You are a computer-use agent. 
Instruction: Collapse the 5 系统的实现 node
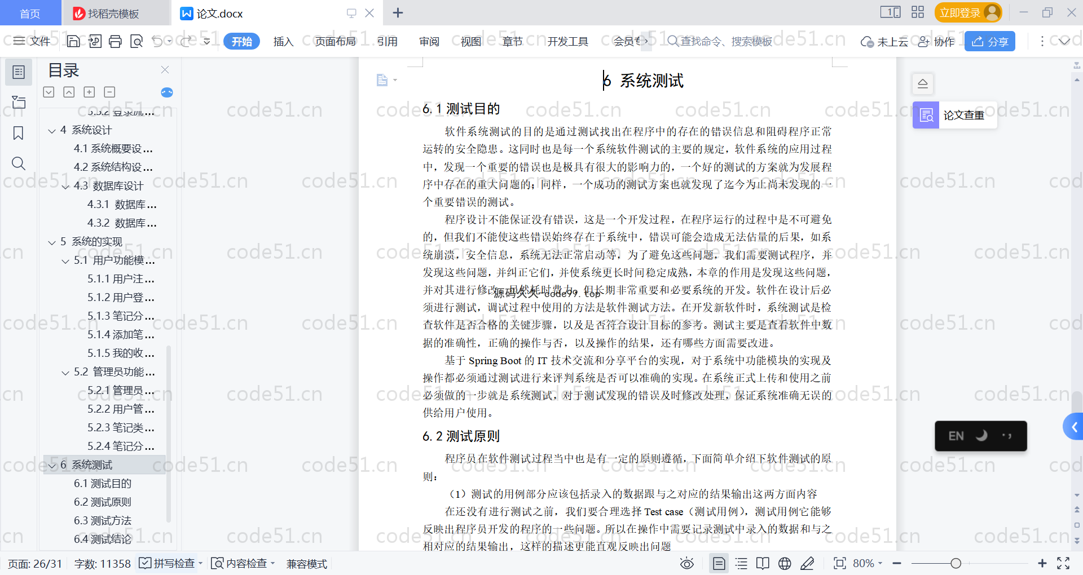click(x=52, y=242)
